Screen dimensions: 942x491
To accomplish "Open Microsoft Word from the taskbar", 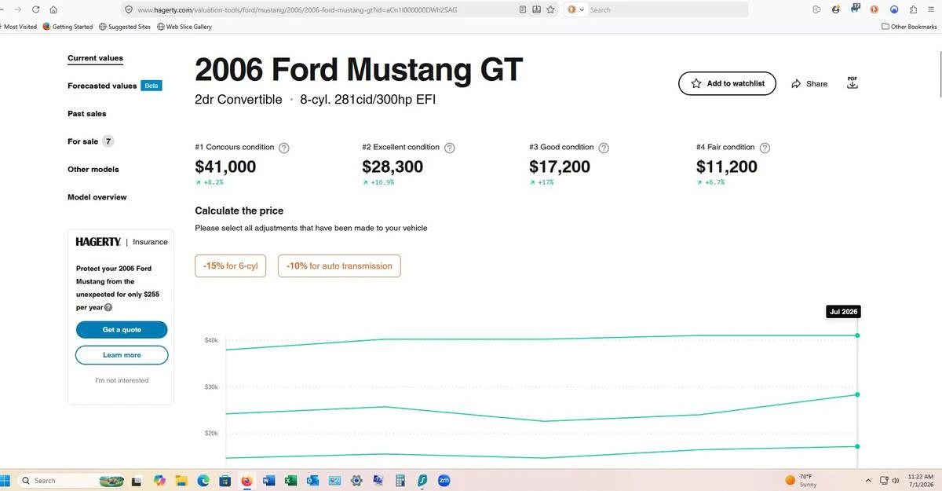I will point(268,481).
